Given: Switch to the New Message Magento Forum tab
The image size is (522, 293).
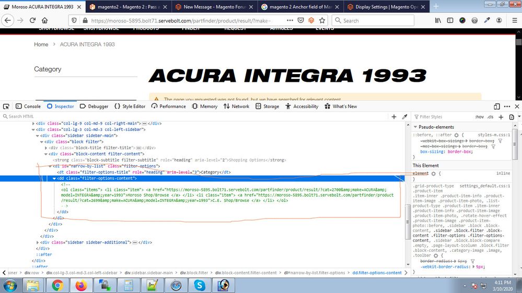Looking at the screenshot, I should click(213, 7).
